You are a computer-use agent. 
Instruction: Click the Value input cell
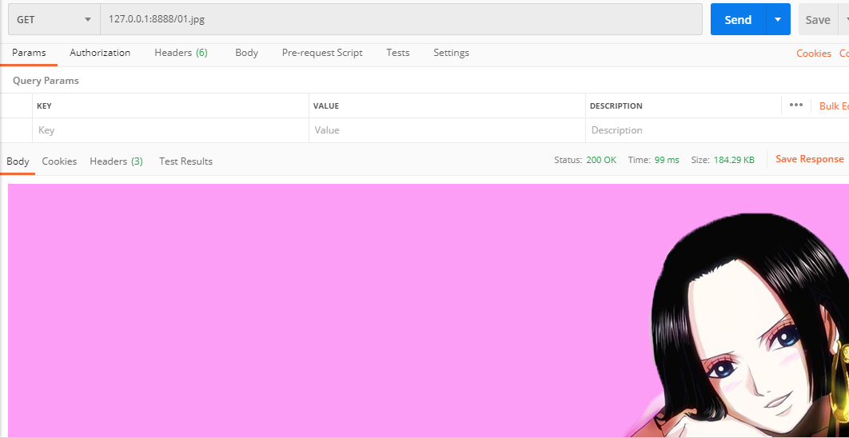447,130
